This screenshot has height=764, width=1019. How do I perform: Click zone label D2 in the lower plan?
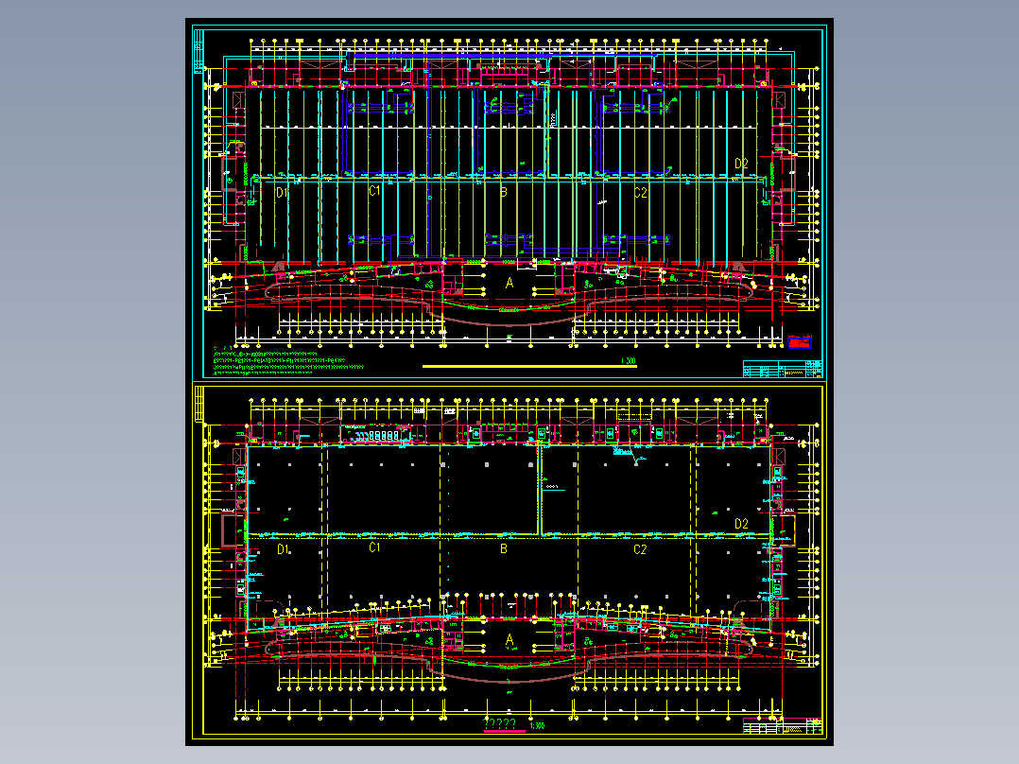[x=741, y=524]
